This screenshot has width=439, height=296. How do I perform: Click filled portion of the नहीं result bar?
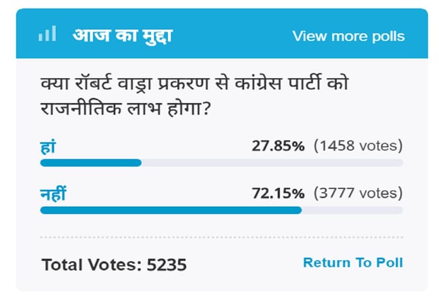click(x=171, y=210)
